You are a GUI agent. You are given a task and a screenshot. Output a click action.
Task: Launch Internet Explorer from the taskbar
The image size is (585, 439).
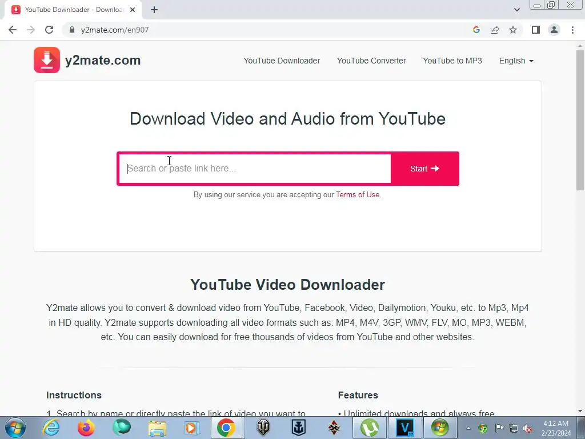point(51,428)
